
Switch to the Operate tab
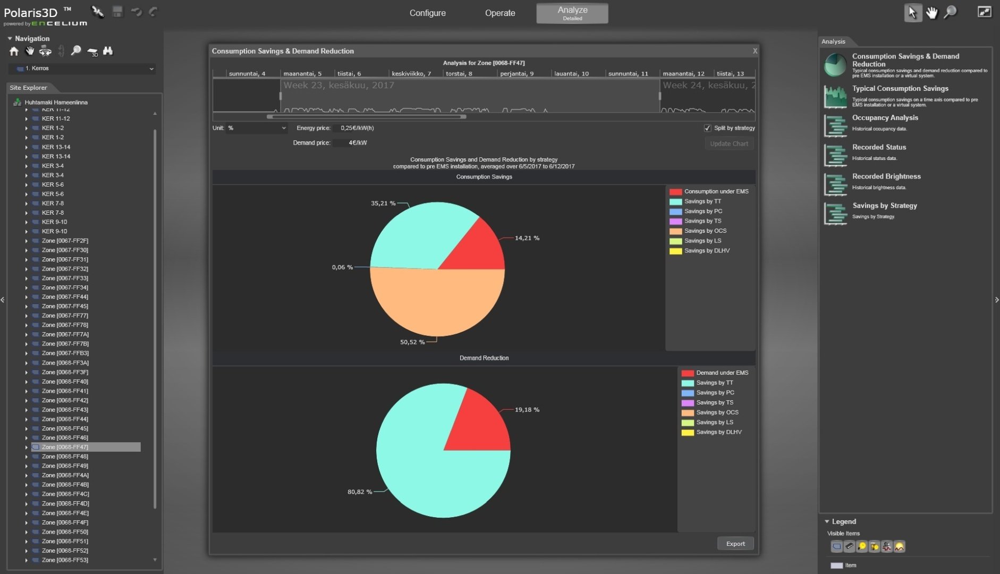click(x=500, y=13)
